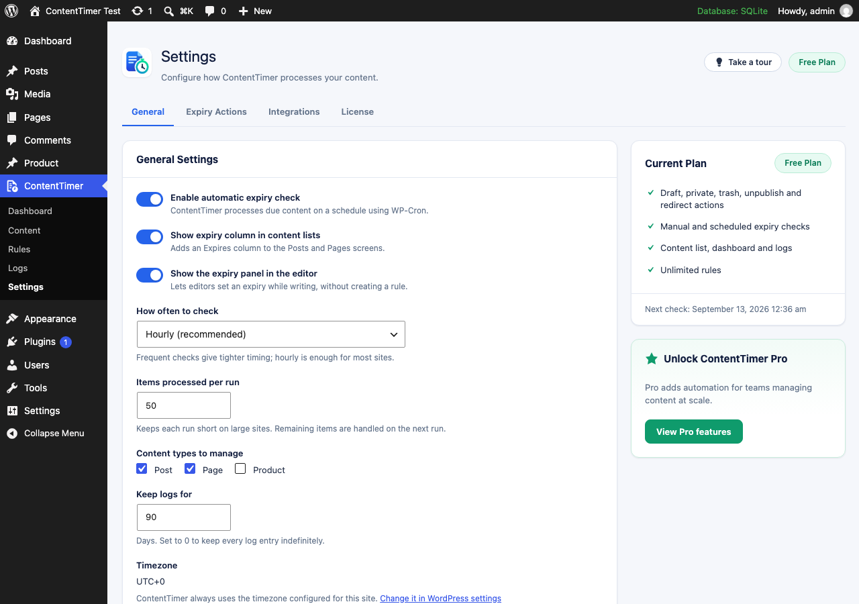Open Rules in ContentTimer submenu
This screenshot has height=604, width=859.
coord(19,249)
